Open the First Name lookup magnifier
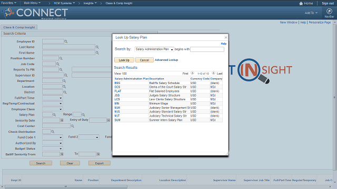The image size is (337, 189). point(97,52)
